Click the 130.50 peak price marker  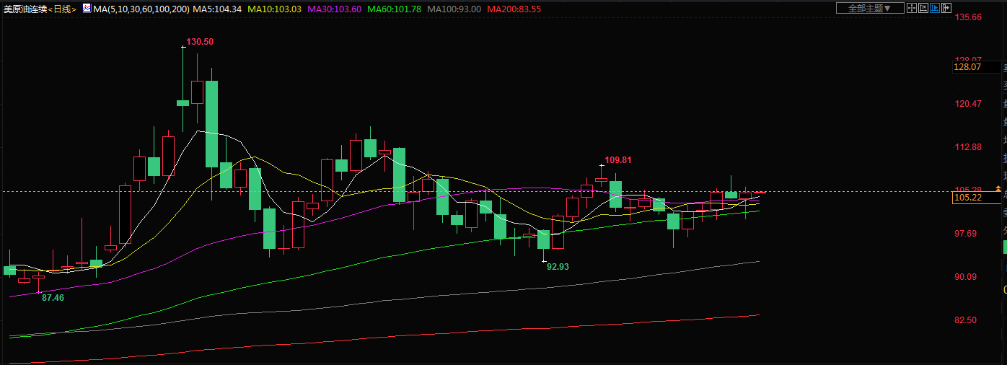[x=200, y=42]
